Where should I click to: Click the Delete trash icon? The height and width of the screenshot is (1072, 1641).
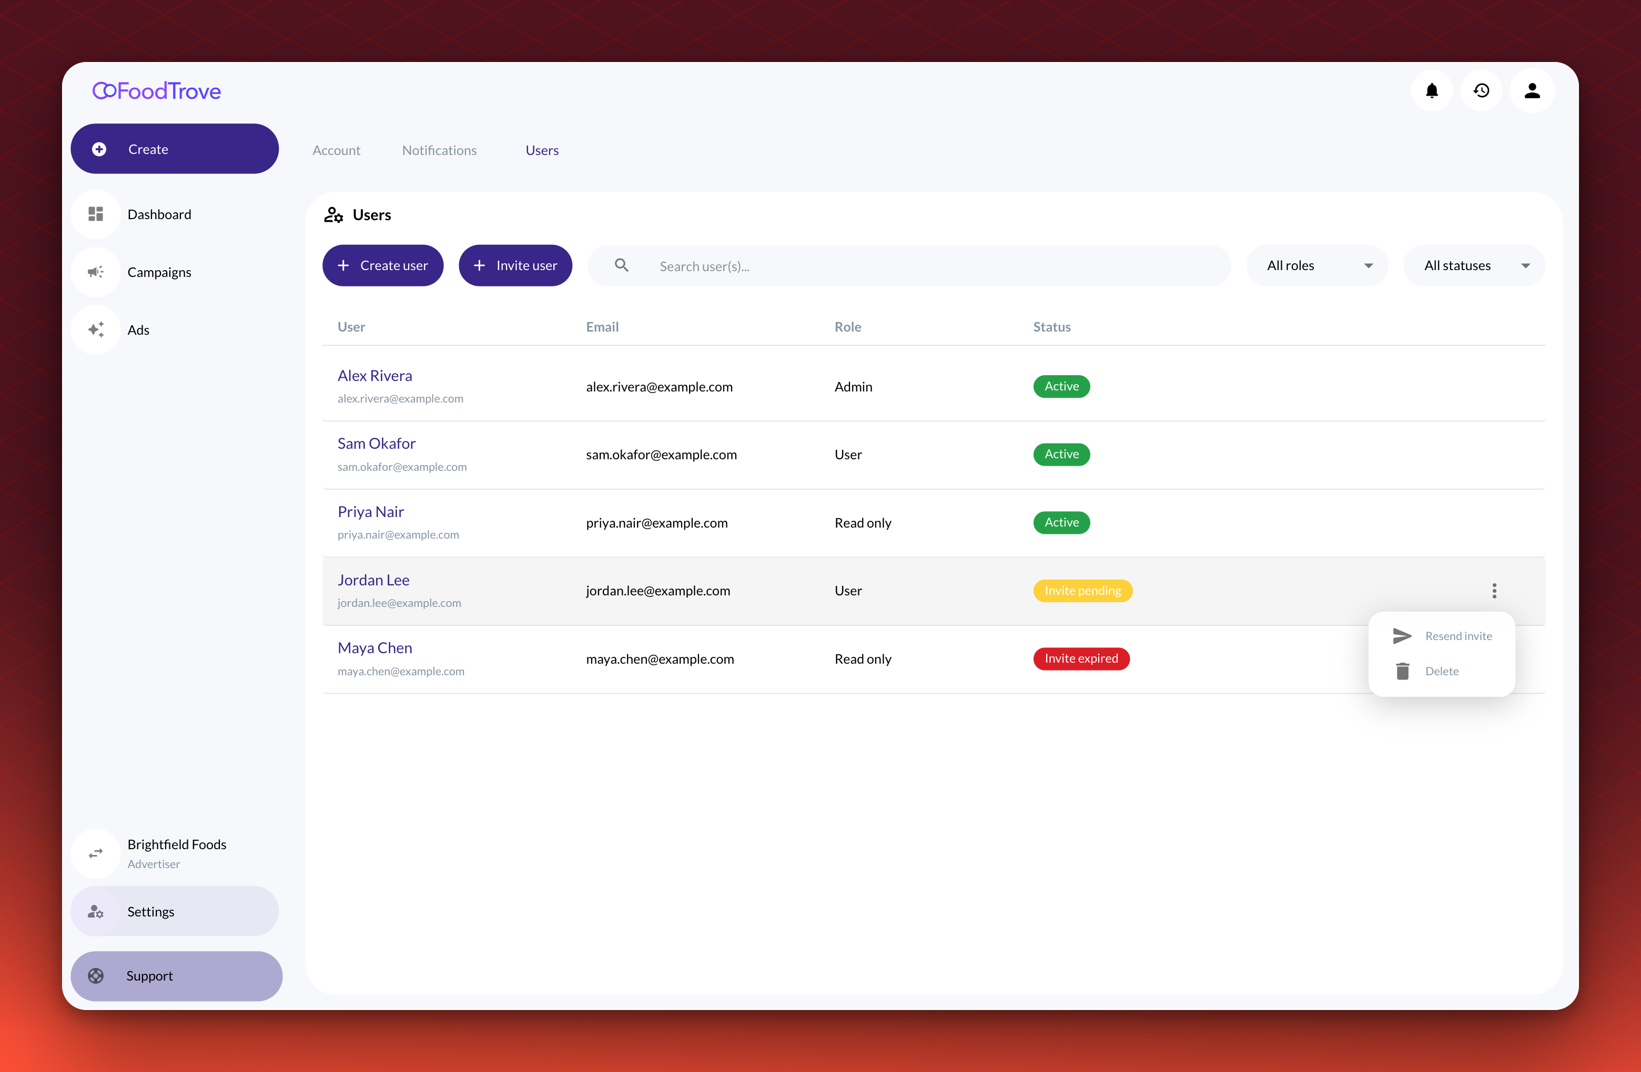click(x=1402, y=671)
